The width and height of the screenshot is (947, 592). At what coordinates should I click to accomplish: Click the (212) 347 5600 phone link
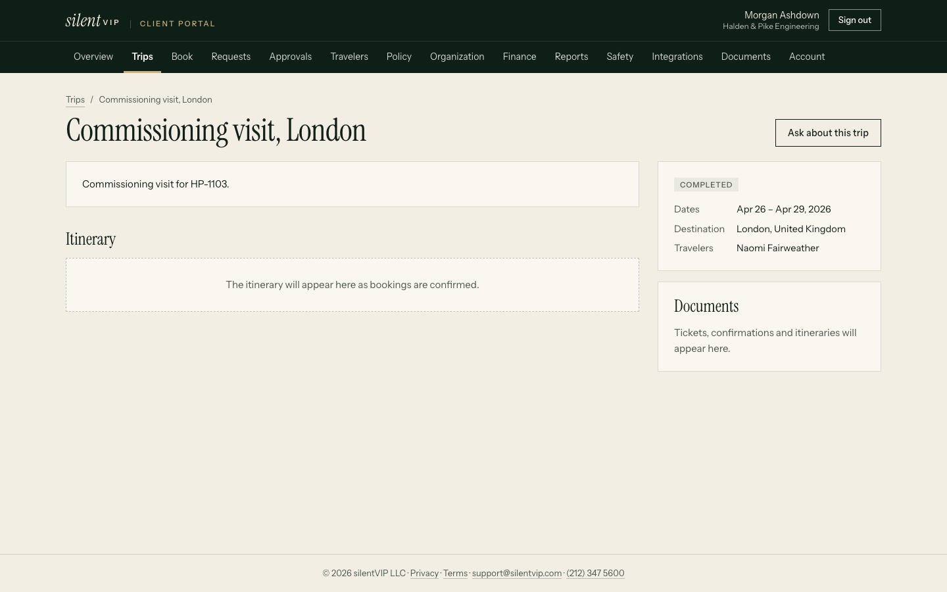(x=595, y=574)
